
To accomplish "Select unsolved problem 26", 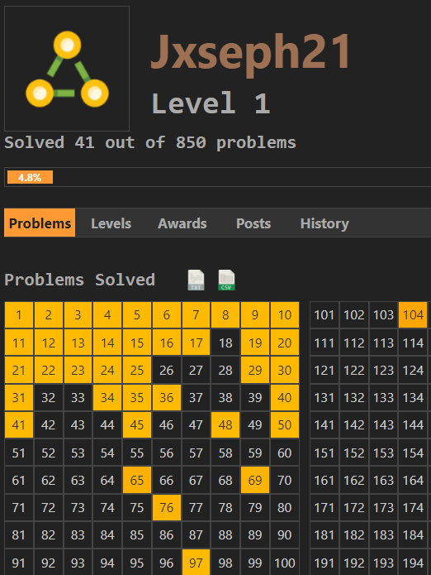I will (x=167, y=370).
